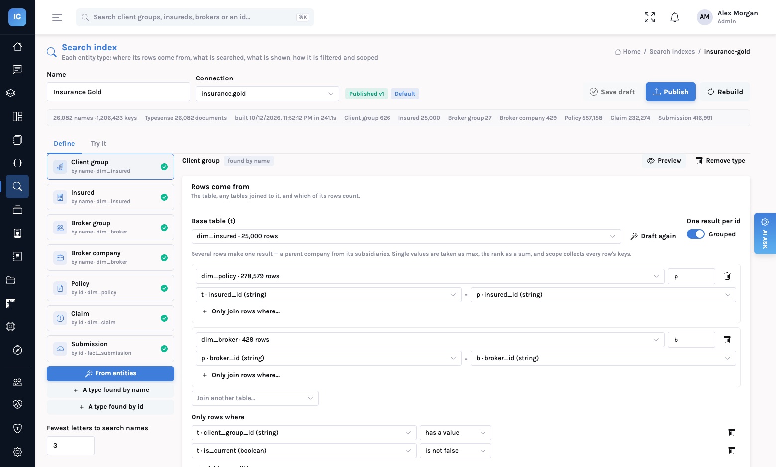This screenshot has height=467, width=776.
Task: Open the notifications bell
Action: coord(675,17)
